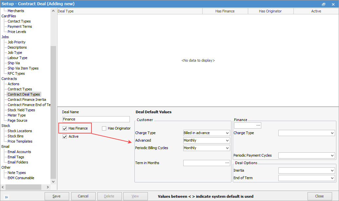Select Note Types tree item

[16, 173]
